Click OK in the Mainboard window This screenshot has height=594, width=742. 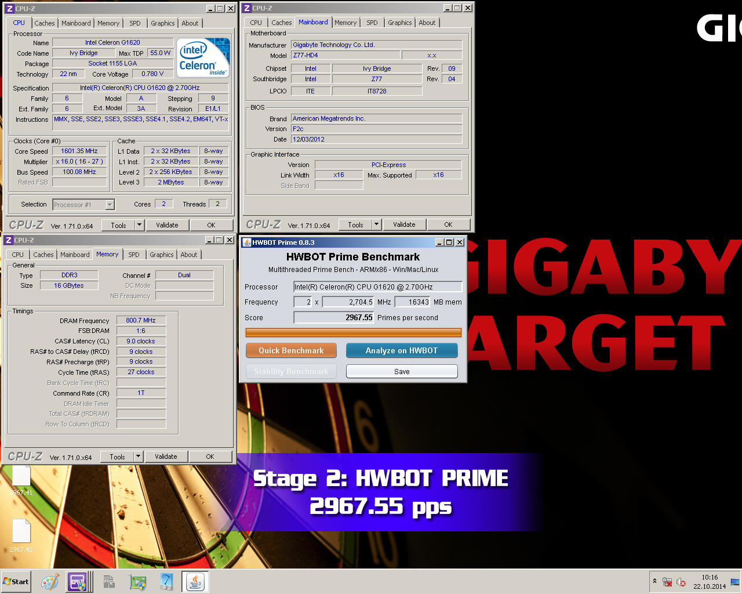(448, 224)
